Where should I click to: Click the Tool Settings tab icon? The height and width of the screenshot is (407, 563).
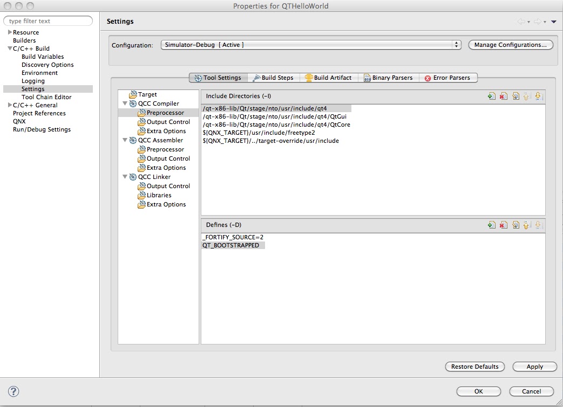pyautogui.click(x=198, y=78)
